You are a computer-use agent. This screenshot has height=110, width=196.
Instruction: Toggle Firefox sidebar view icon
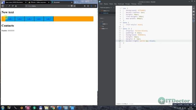[x=88, y=6]
